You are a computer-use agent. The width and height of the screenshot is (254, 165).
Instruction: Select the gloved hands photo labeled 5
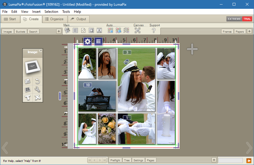(x=136, y=129)
